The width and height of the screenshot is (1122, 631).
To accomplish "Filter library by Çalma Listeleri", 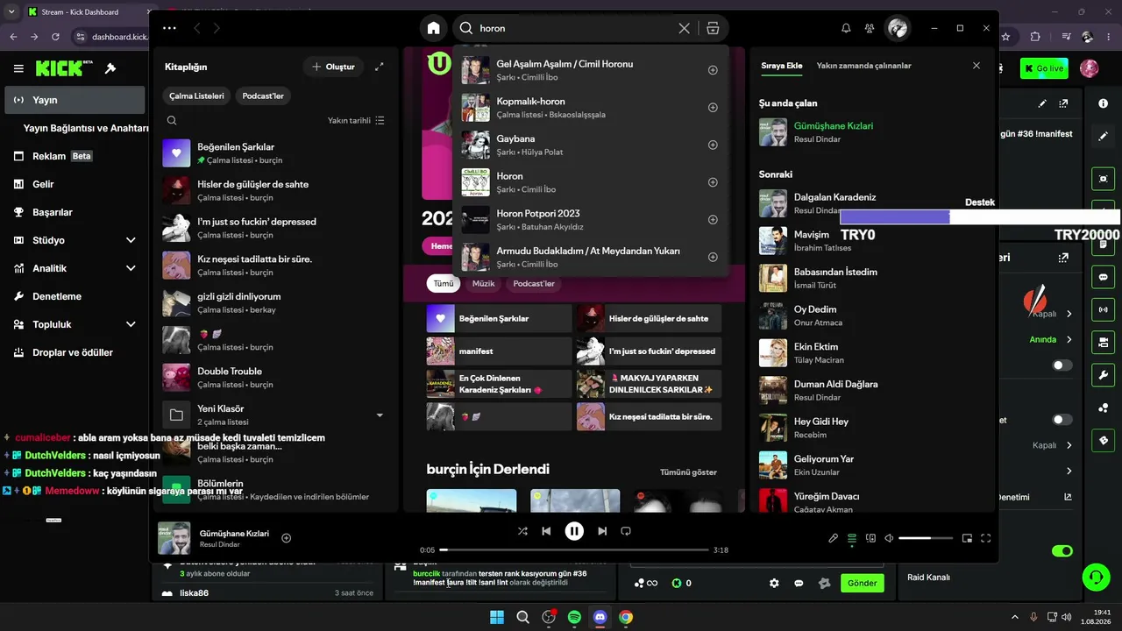I will coord(196,96).
